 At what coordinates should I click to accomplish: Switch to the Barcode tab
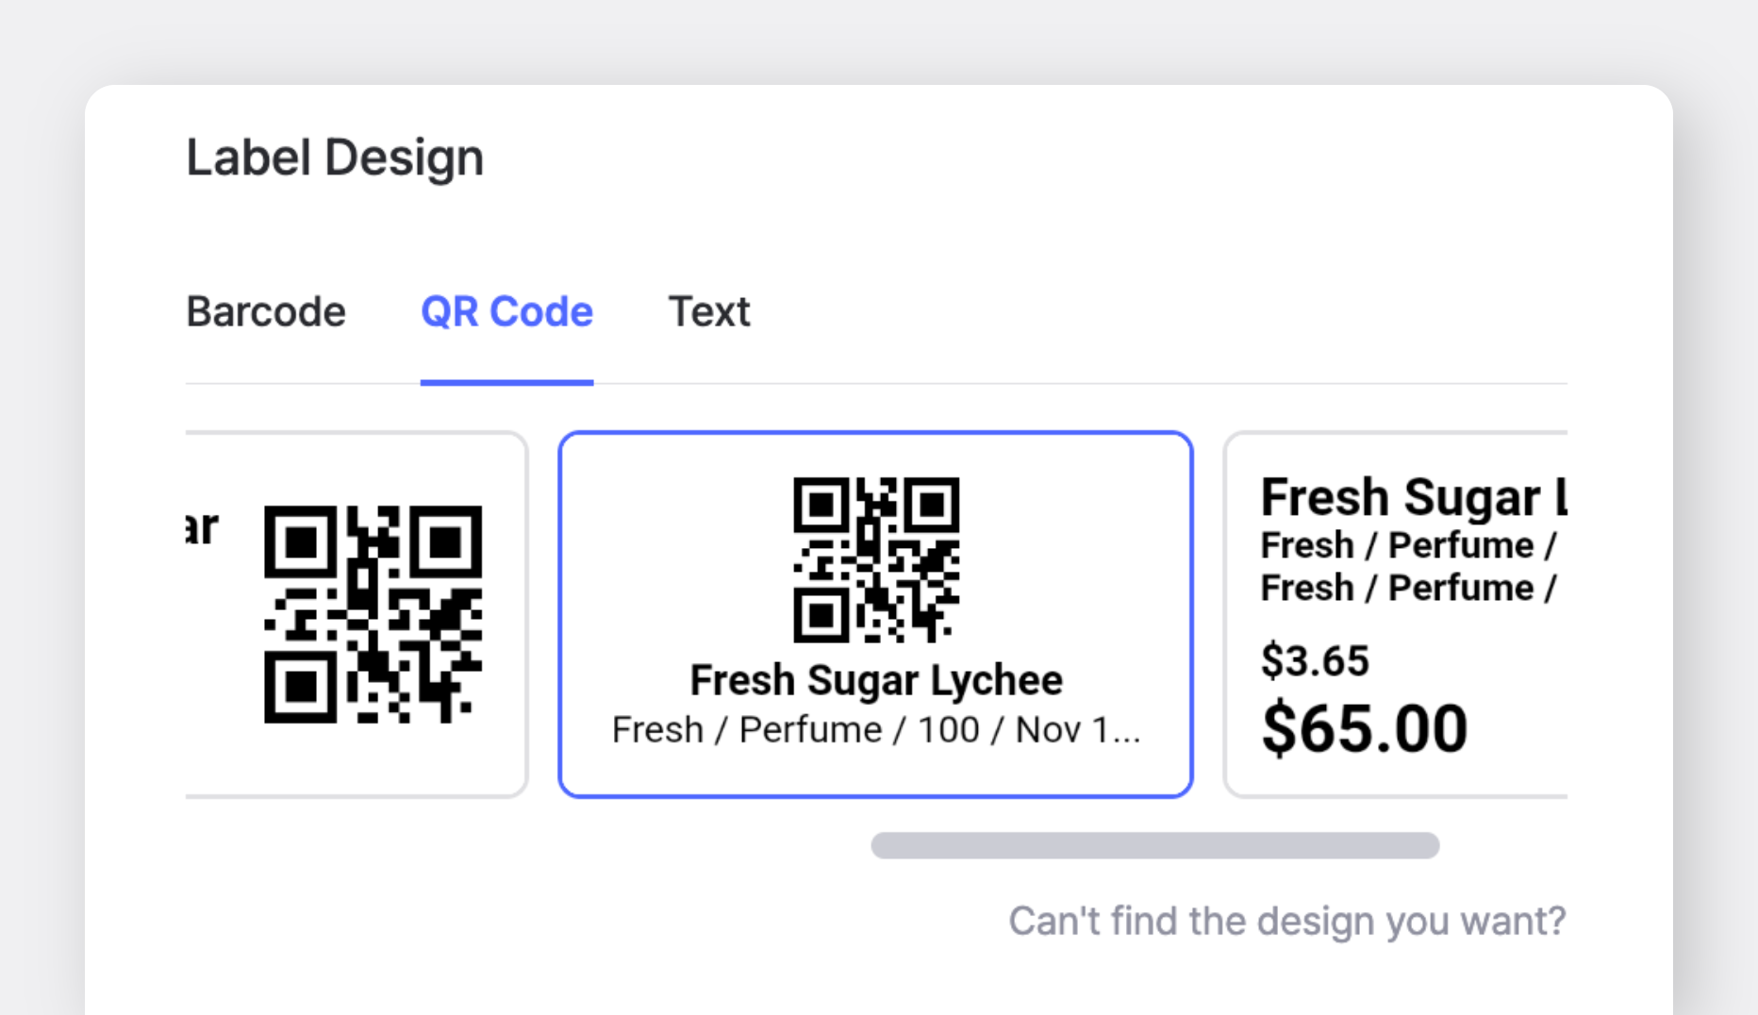click(x=267, y=311)
